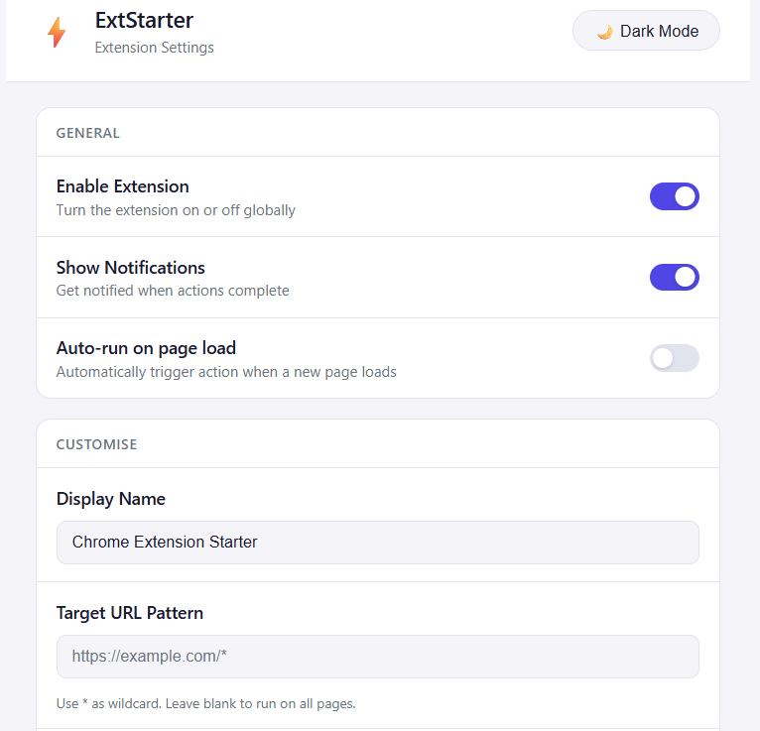The width and height of the screenshot is (760, 731).
Task: Click the ExtStarter title text
Action: pos(144,21)
